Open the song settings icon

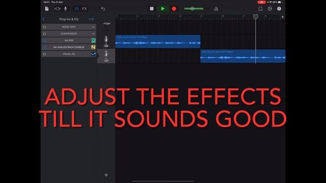[x=269, y=9]
